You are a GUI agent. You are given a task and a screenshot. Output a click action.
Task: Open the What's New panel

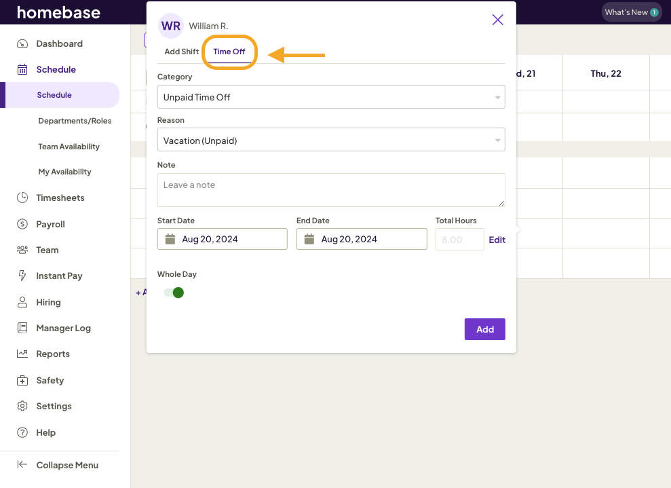pyautogui.click(x=631, y=12)
